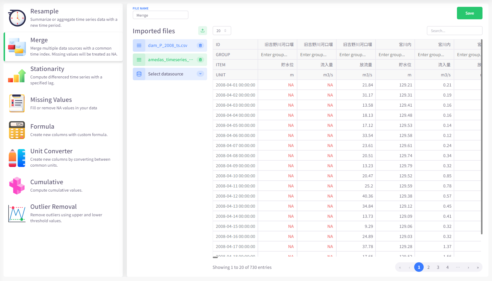Go to next page arrow
This screenshot has height=281, width=492.
tap(468, 267)
